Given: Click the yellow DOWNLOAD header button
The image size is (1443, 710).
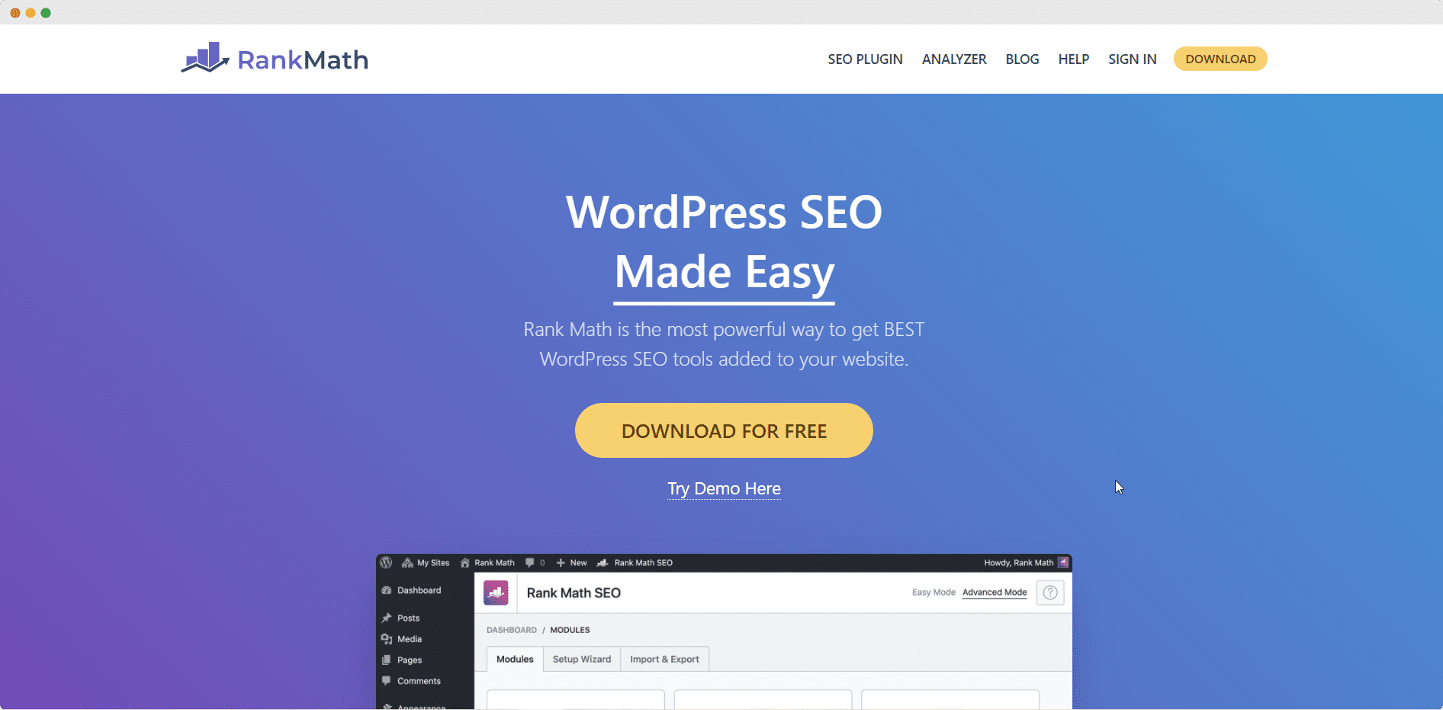Looking at the screenshot, I should tap(1220, 59).
